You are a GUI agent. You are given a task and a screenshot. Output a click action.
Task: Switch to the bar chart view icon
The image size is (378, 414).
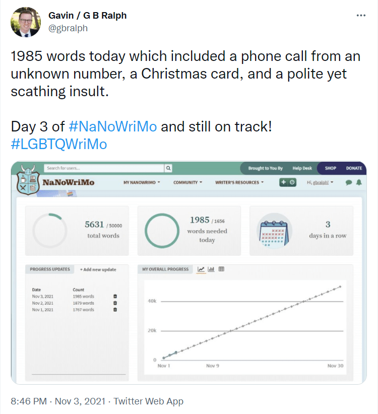pyautogui.click(x=212, y=269)
